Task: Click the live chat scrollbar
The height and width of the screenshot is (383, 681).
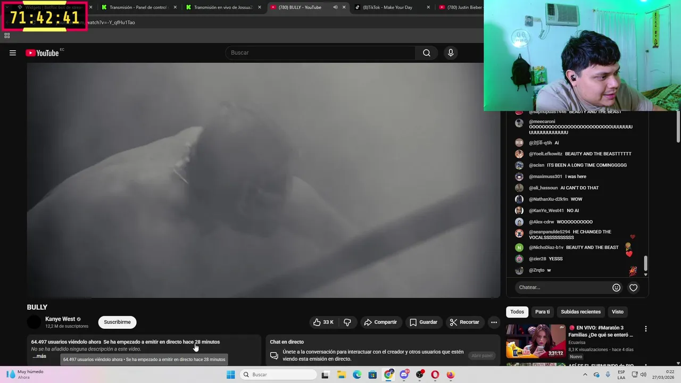Action: pos(646,263)
